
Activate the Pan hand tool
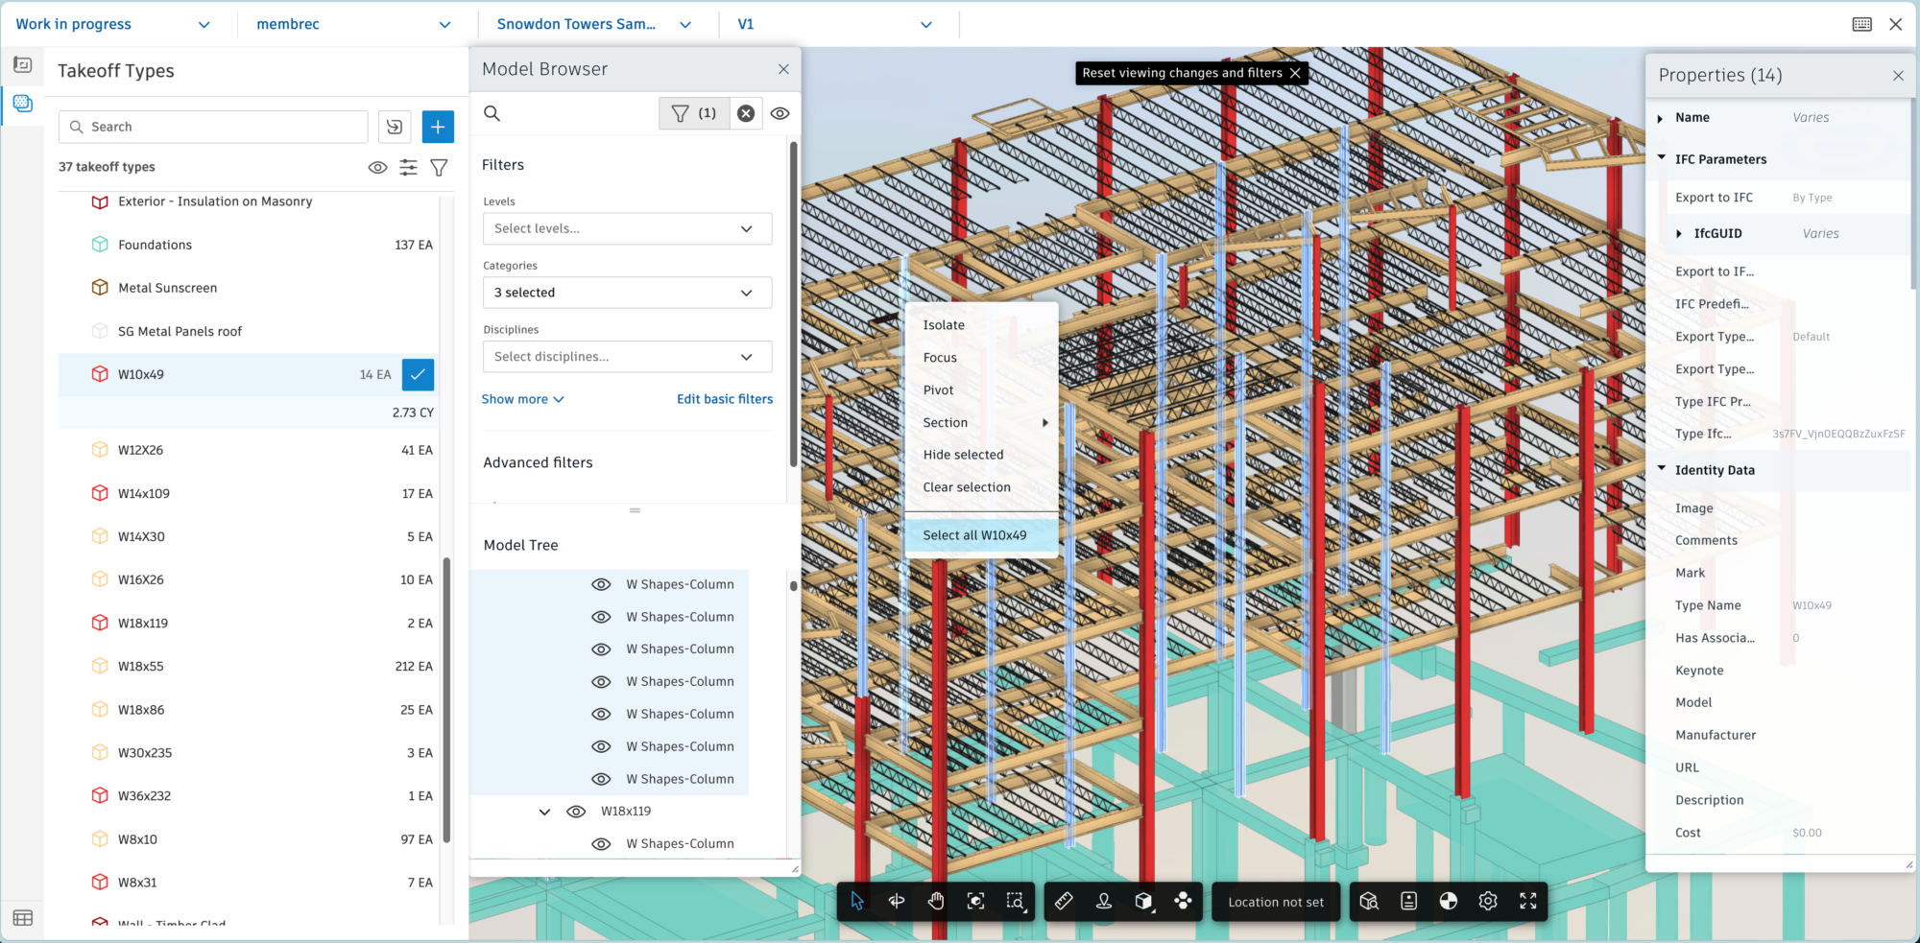pos(936,901)
